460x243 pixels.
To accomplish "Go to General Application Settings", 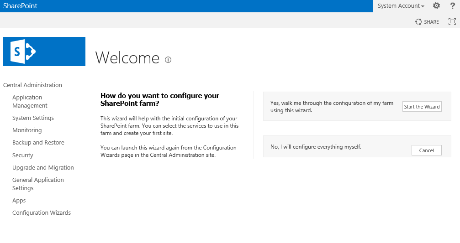I will pos(38,184).
